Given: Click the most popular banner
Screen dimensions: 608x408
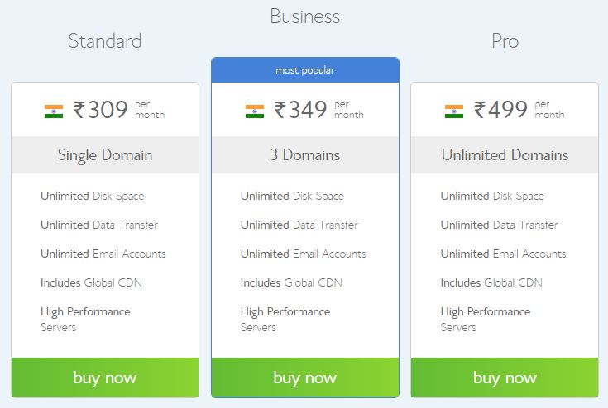Looking at the screenshot, I should click(305, 70).
